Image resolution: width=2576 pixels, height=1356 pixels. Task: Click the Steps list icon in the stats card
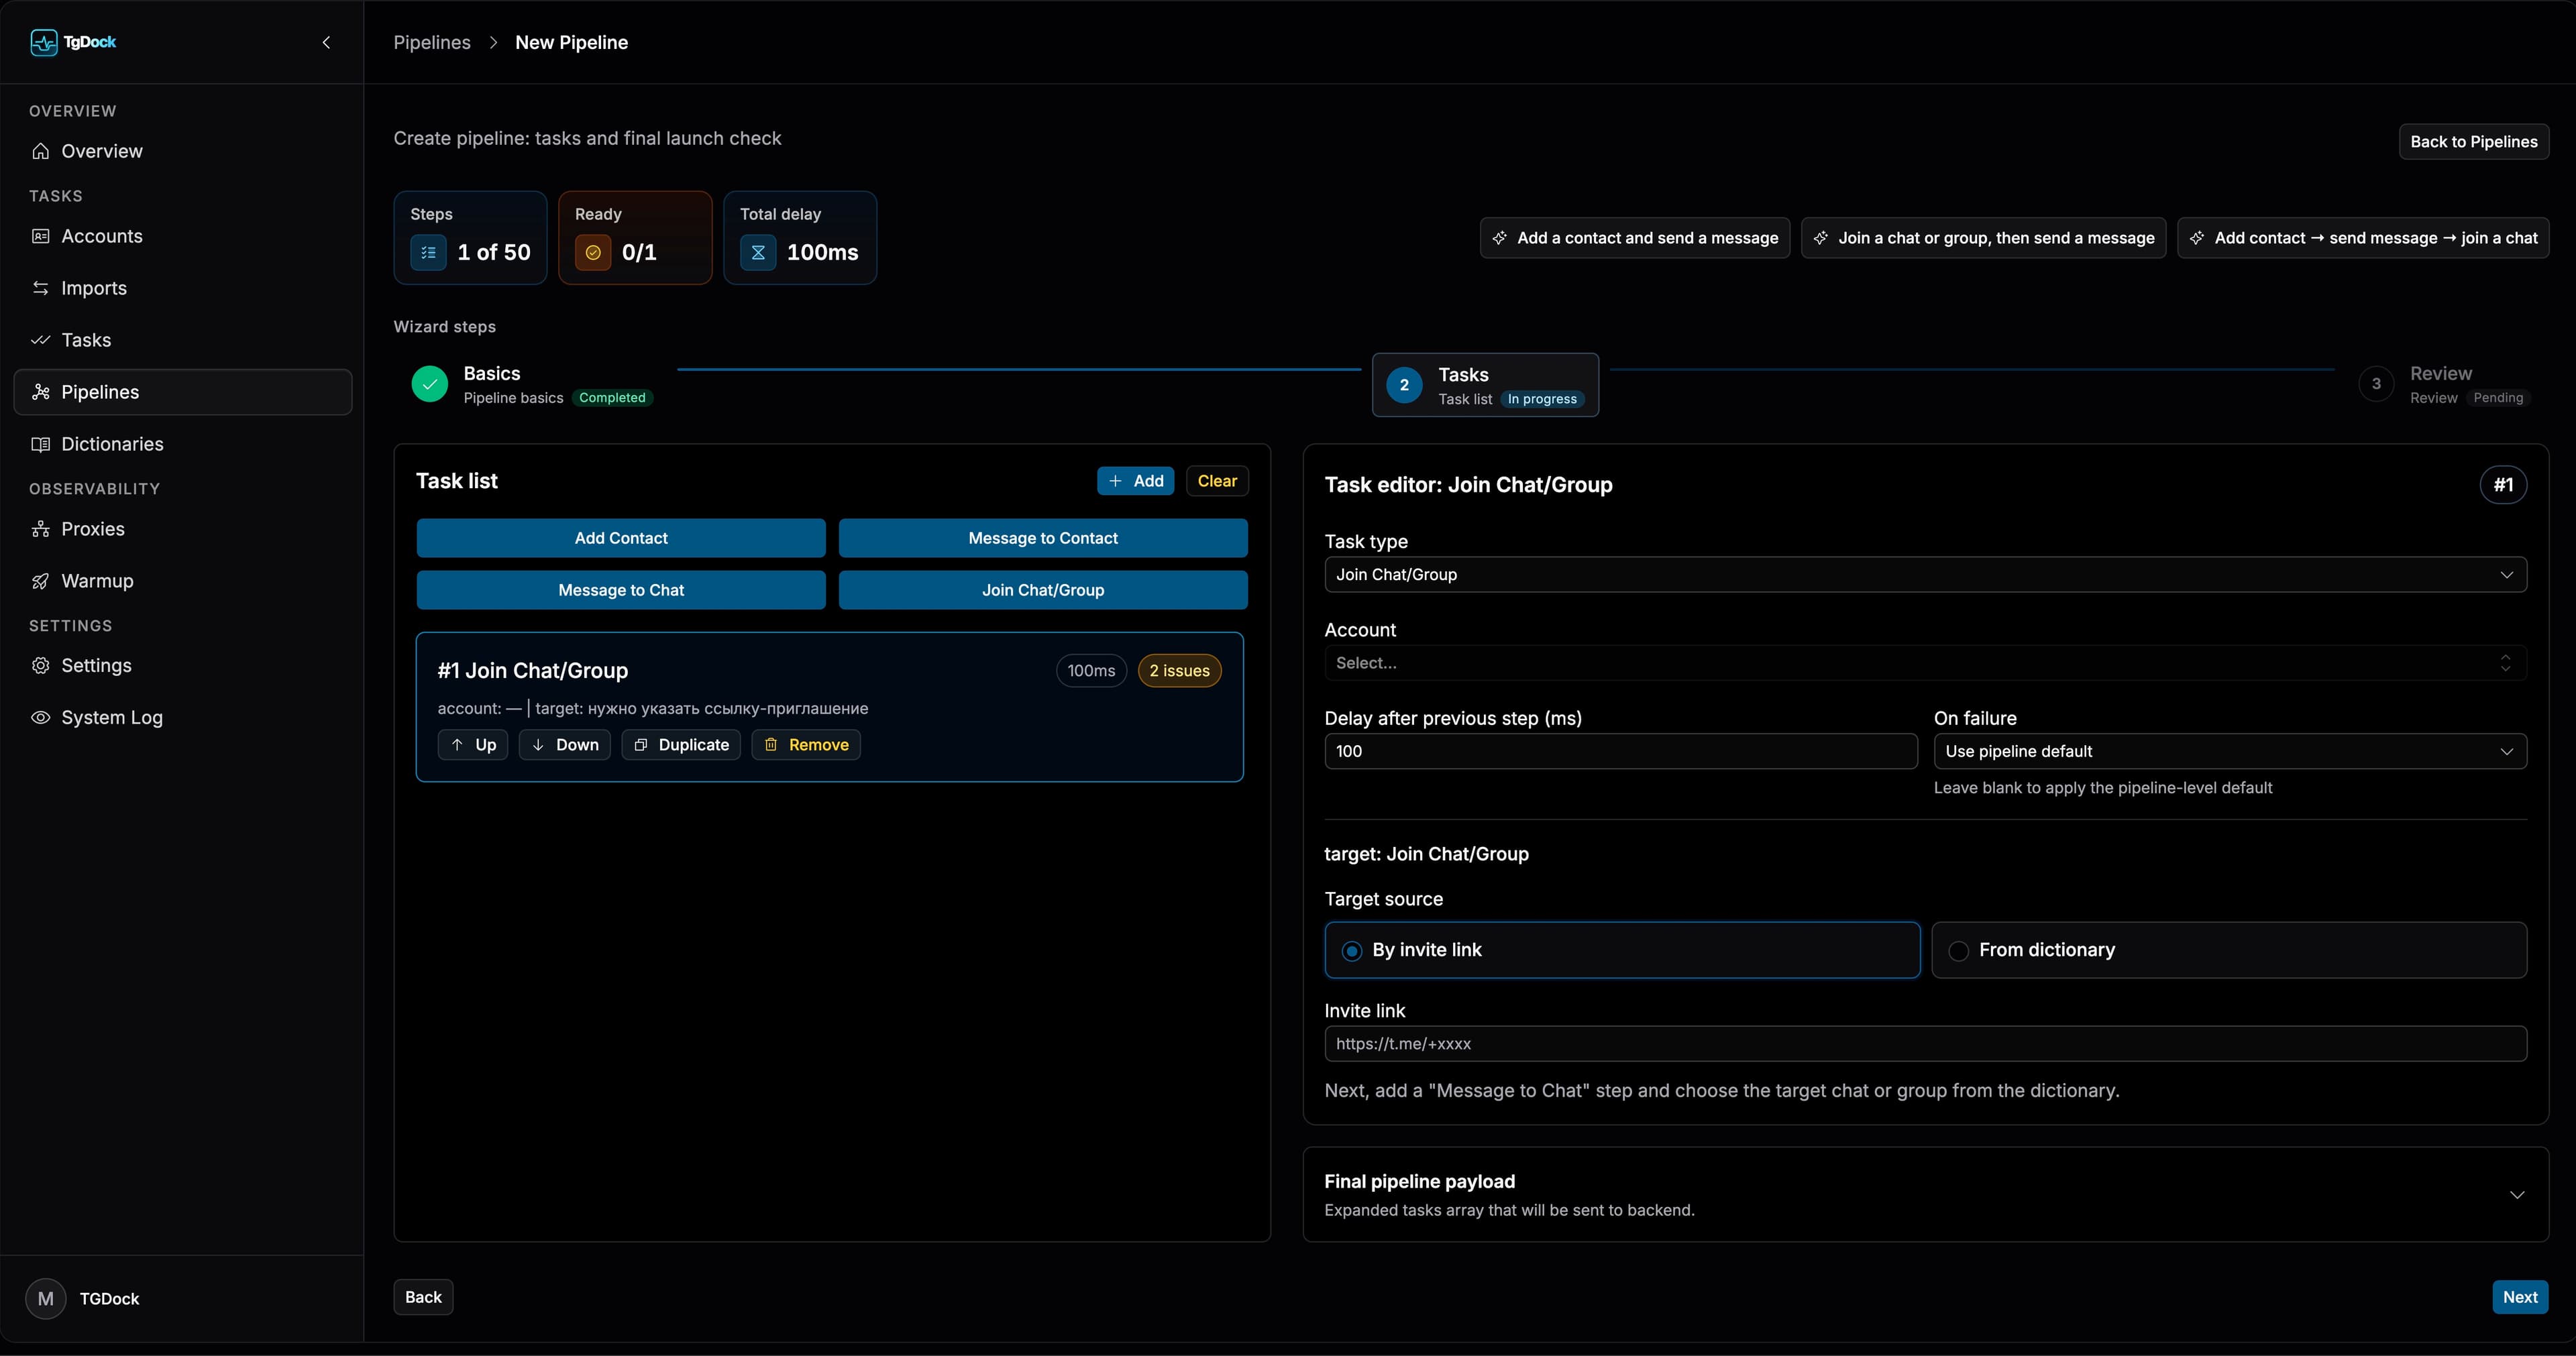pos(428,253)
